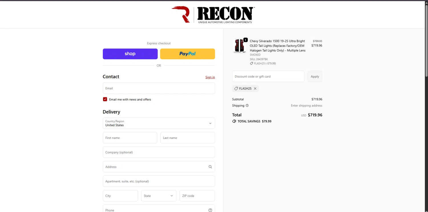The width and height of the screenshot is (428, 212).
Task: Click the Silverado tail lights product thumbnail
Action: [239, 46]
